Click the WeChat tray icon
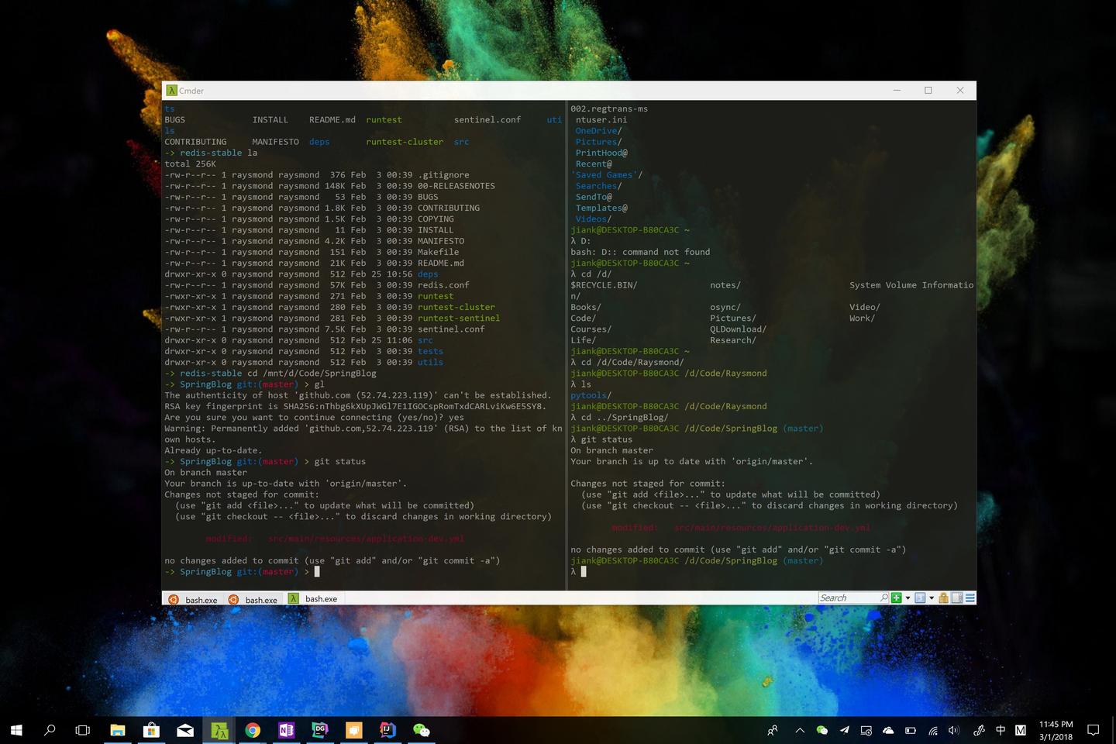This screenshot has height=744, width=1116. 822,730
